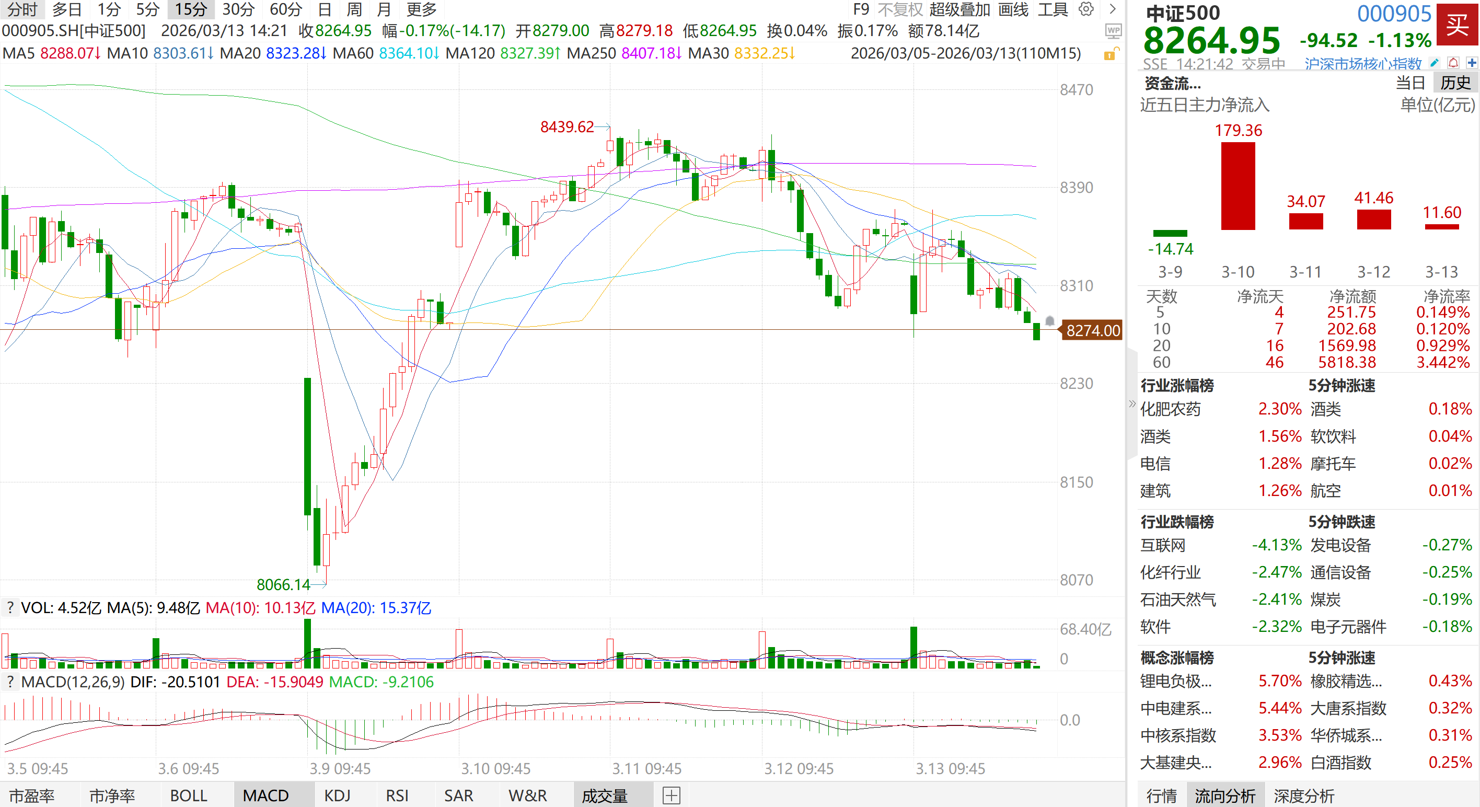This screenshot has height=807, width=1480.
Task: Toggle 当日 fund flow view
Action: click(x=1410, y=83)
